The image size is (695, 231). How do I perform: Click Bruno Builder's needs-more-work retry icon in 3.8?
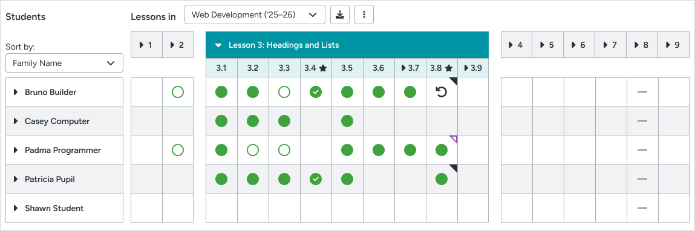[442, 93]
